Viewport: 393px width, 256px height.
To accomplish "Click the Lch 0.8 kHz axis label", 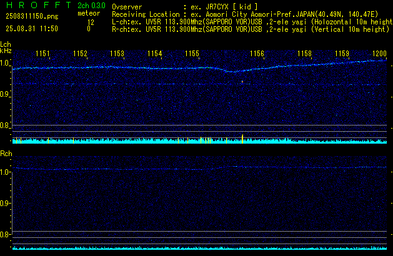I will tap(5, 126).
